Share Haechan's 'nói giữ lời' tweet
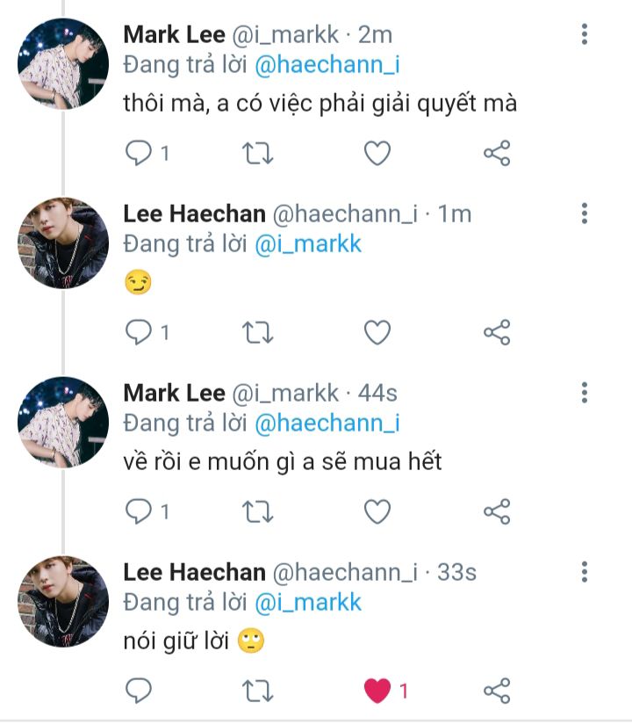Screen dimensions: 632x724 (497, 690)
